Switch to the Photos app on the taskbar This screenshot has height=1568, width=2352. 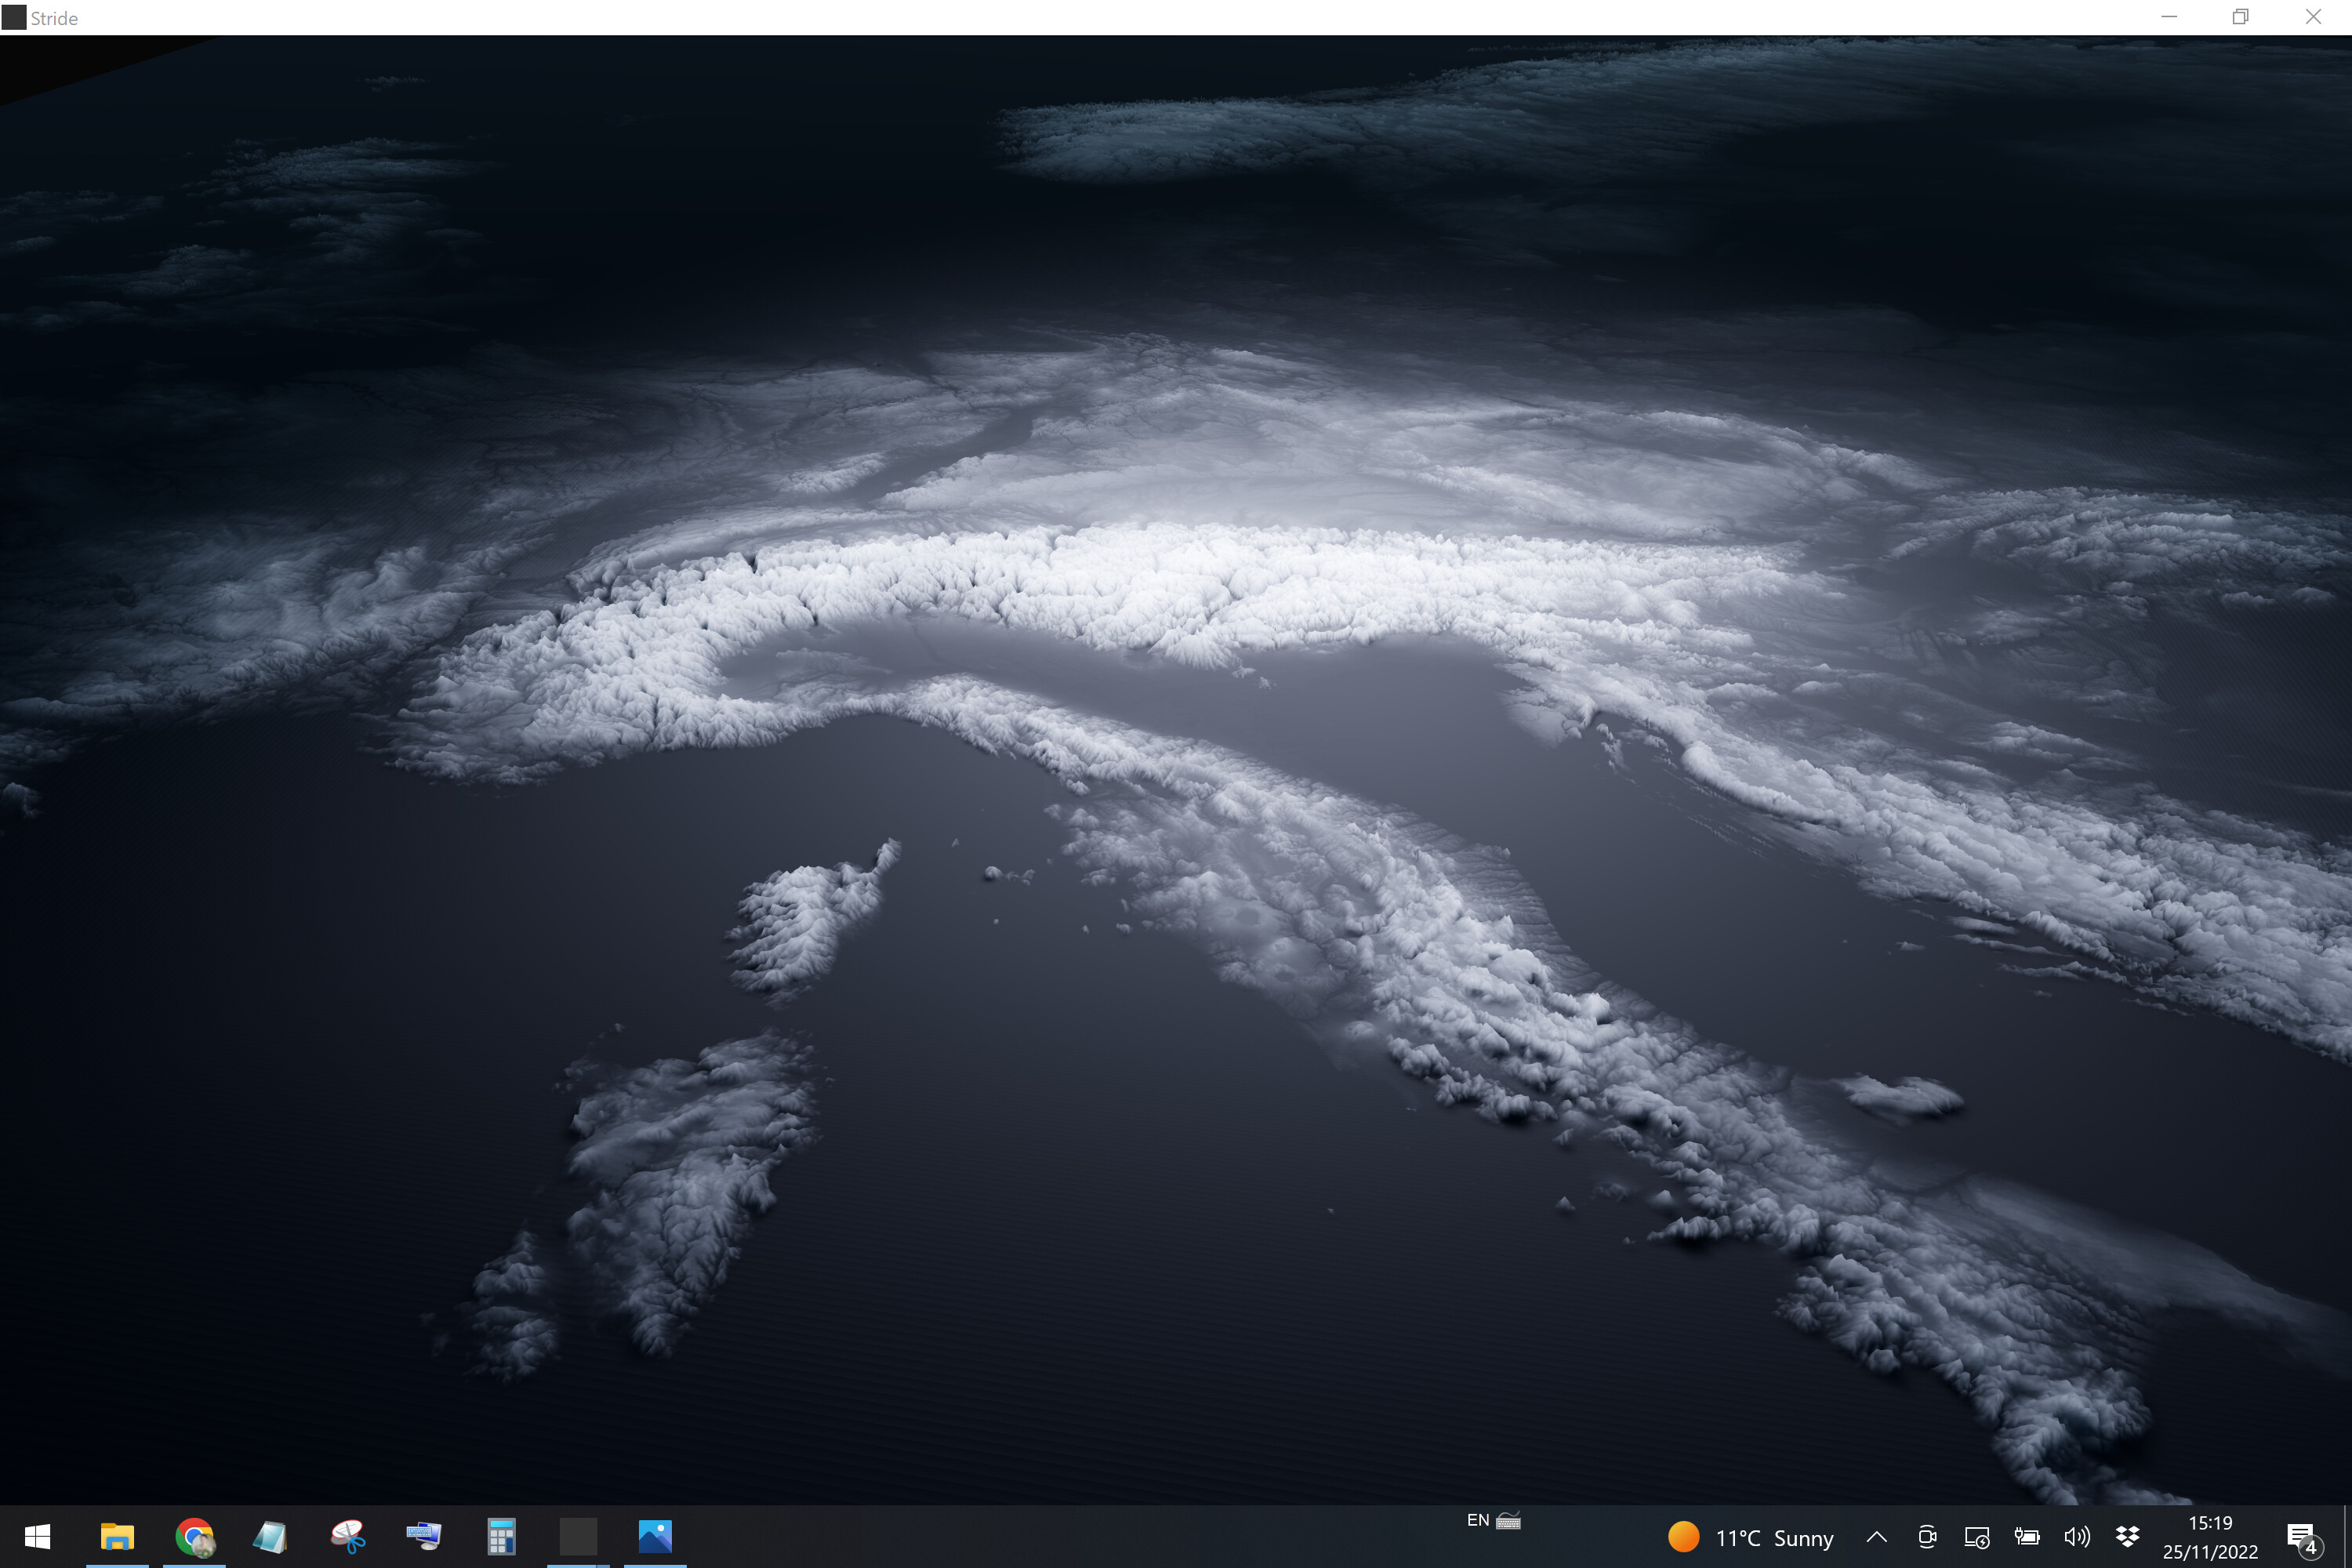pyautogui.click(x=655, y=1536)
